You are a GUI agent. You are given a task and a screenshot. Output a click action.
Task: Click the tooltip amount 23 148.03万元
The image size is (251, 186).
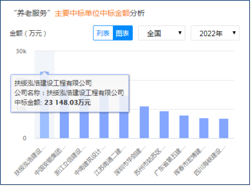(68, 102)
